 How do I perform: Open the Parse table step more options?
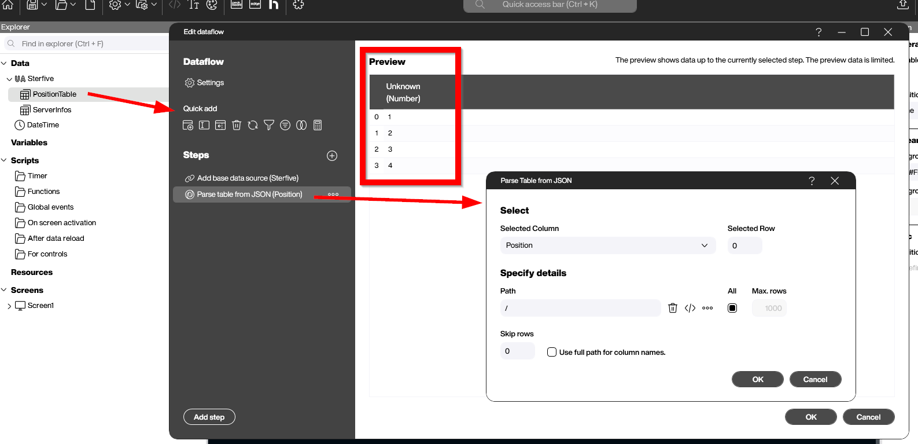click(333, 195)
